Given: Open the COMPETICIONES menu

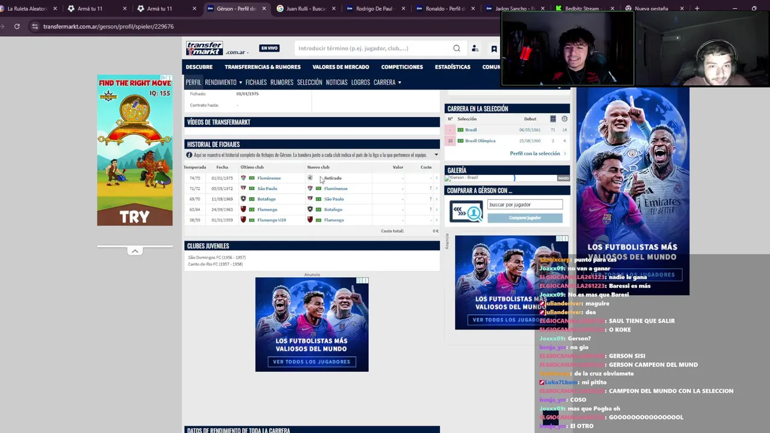Looking at the screenshot, I should [402, 67].
